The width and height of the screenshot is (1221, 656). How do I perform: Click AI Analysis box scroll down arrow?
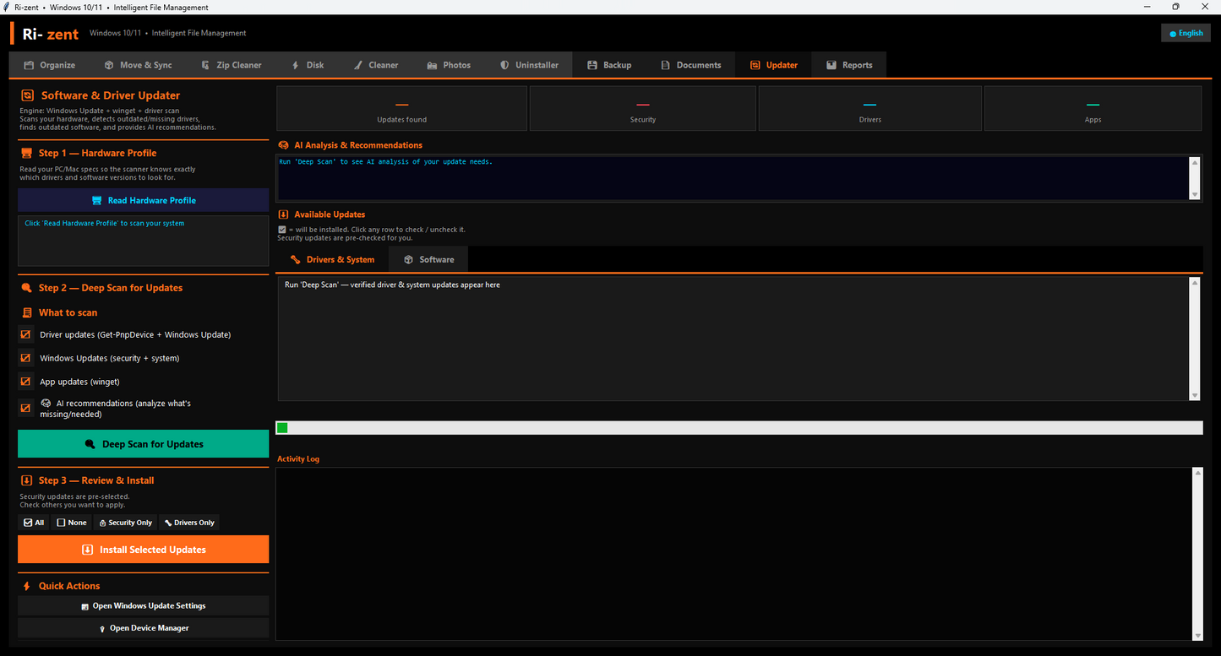click(x=1195, y=194)
